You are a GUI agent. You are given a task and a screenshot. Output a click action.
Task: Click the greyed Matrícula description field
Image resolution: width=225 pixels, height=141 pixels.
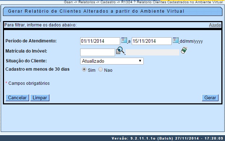tap(152, 52)
